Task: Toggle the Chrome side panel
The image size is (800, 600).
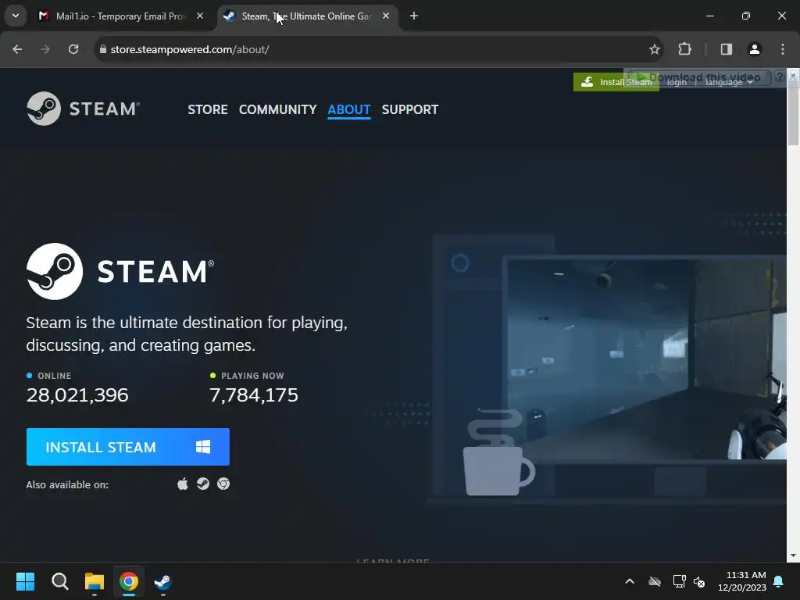Action: pos(727,49)
